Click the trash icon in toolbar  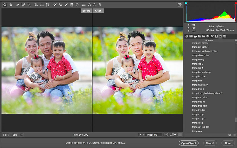point(100,5)
